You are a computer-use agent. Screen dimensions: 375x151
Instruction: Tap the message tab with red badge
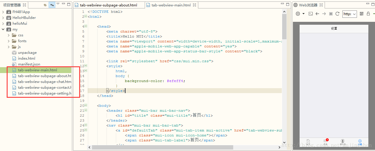pos(326,142)
